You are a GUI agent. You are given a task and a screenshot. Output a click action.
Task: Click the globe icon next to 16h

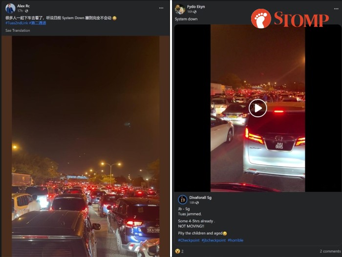coord(195,12)
